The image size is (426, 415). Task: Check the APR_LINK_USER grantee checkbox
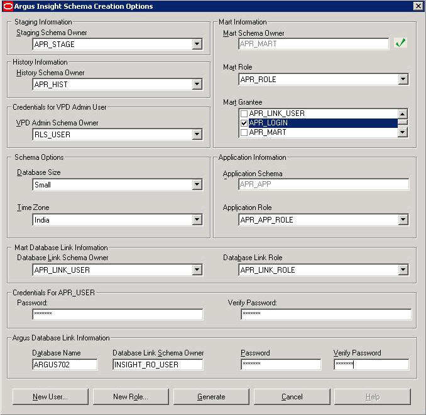[x=244, y=113]
